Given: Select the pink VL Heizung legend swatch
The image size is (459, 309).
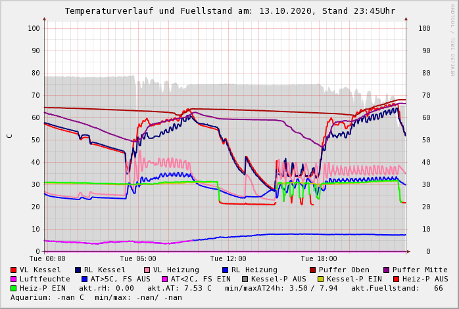Looking at the screenshot, I should [147, 270].
